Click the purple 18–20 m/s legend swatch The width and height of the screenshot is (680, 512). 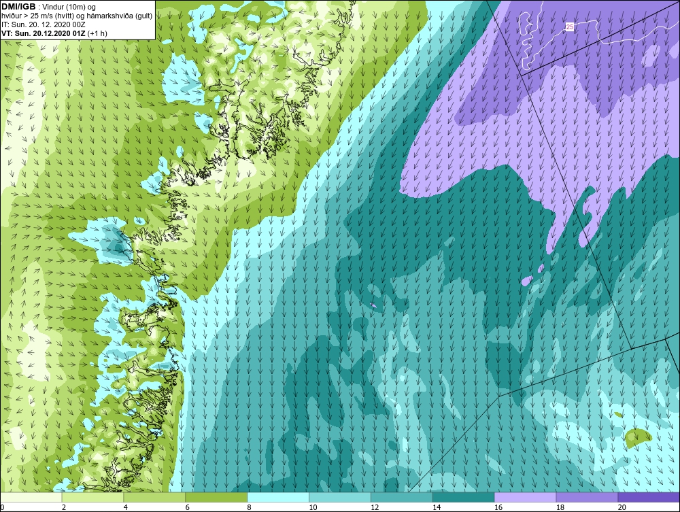click(587, 497)
